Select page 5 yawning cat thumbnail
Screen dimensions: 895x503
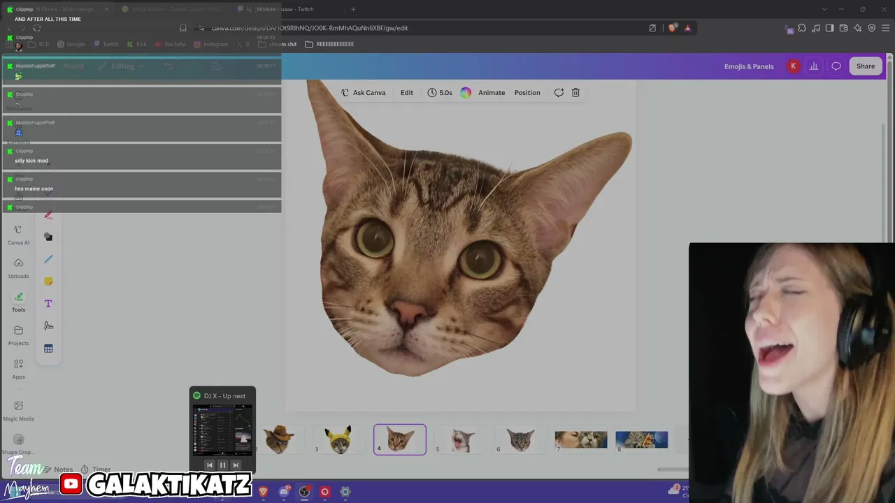click(461, 439)
